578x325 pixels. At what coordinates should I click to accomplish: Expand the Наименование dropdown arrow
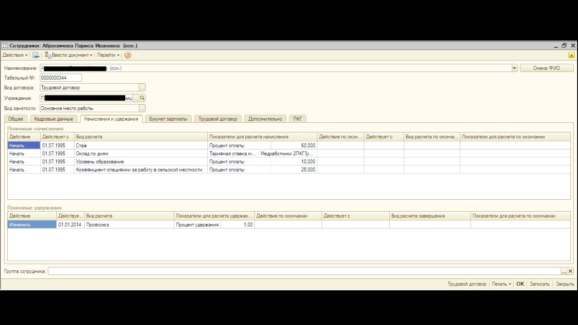click(515, 68)
